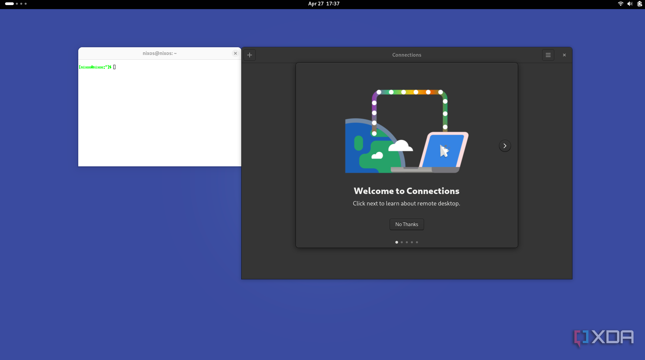Focus the terminal prompt area

tap(160, 113)
